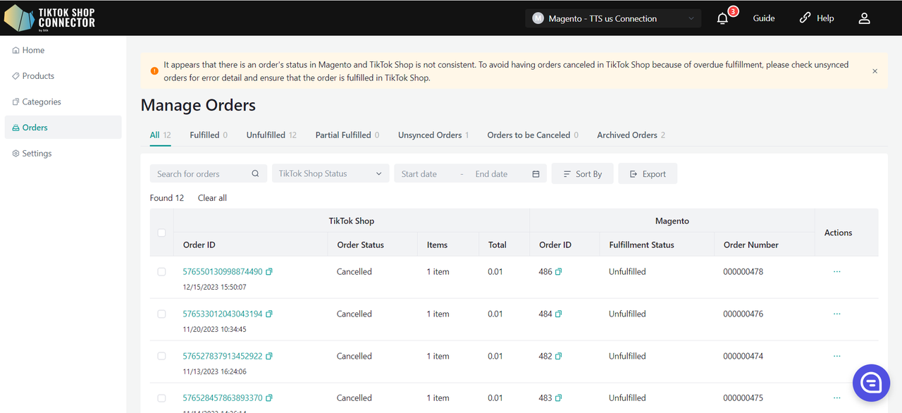Click the calendar icon in date range

[536, 174]
